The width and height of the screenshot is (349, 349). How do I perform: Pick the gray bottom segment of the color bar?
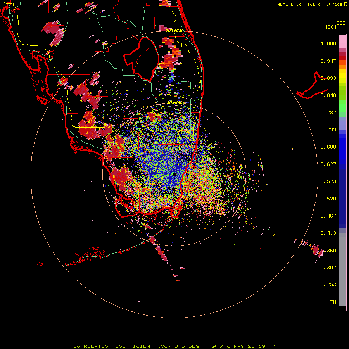(x=342, y=271)
